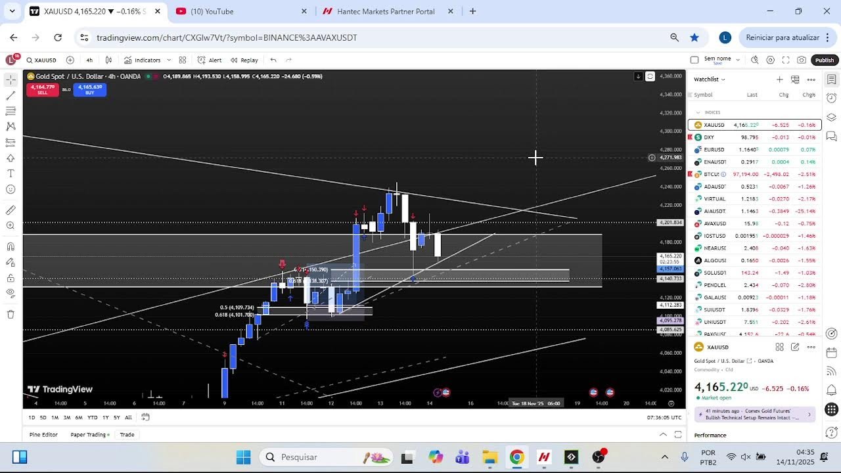Open the watchlist three-dots menu

pos(811,79)
